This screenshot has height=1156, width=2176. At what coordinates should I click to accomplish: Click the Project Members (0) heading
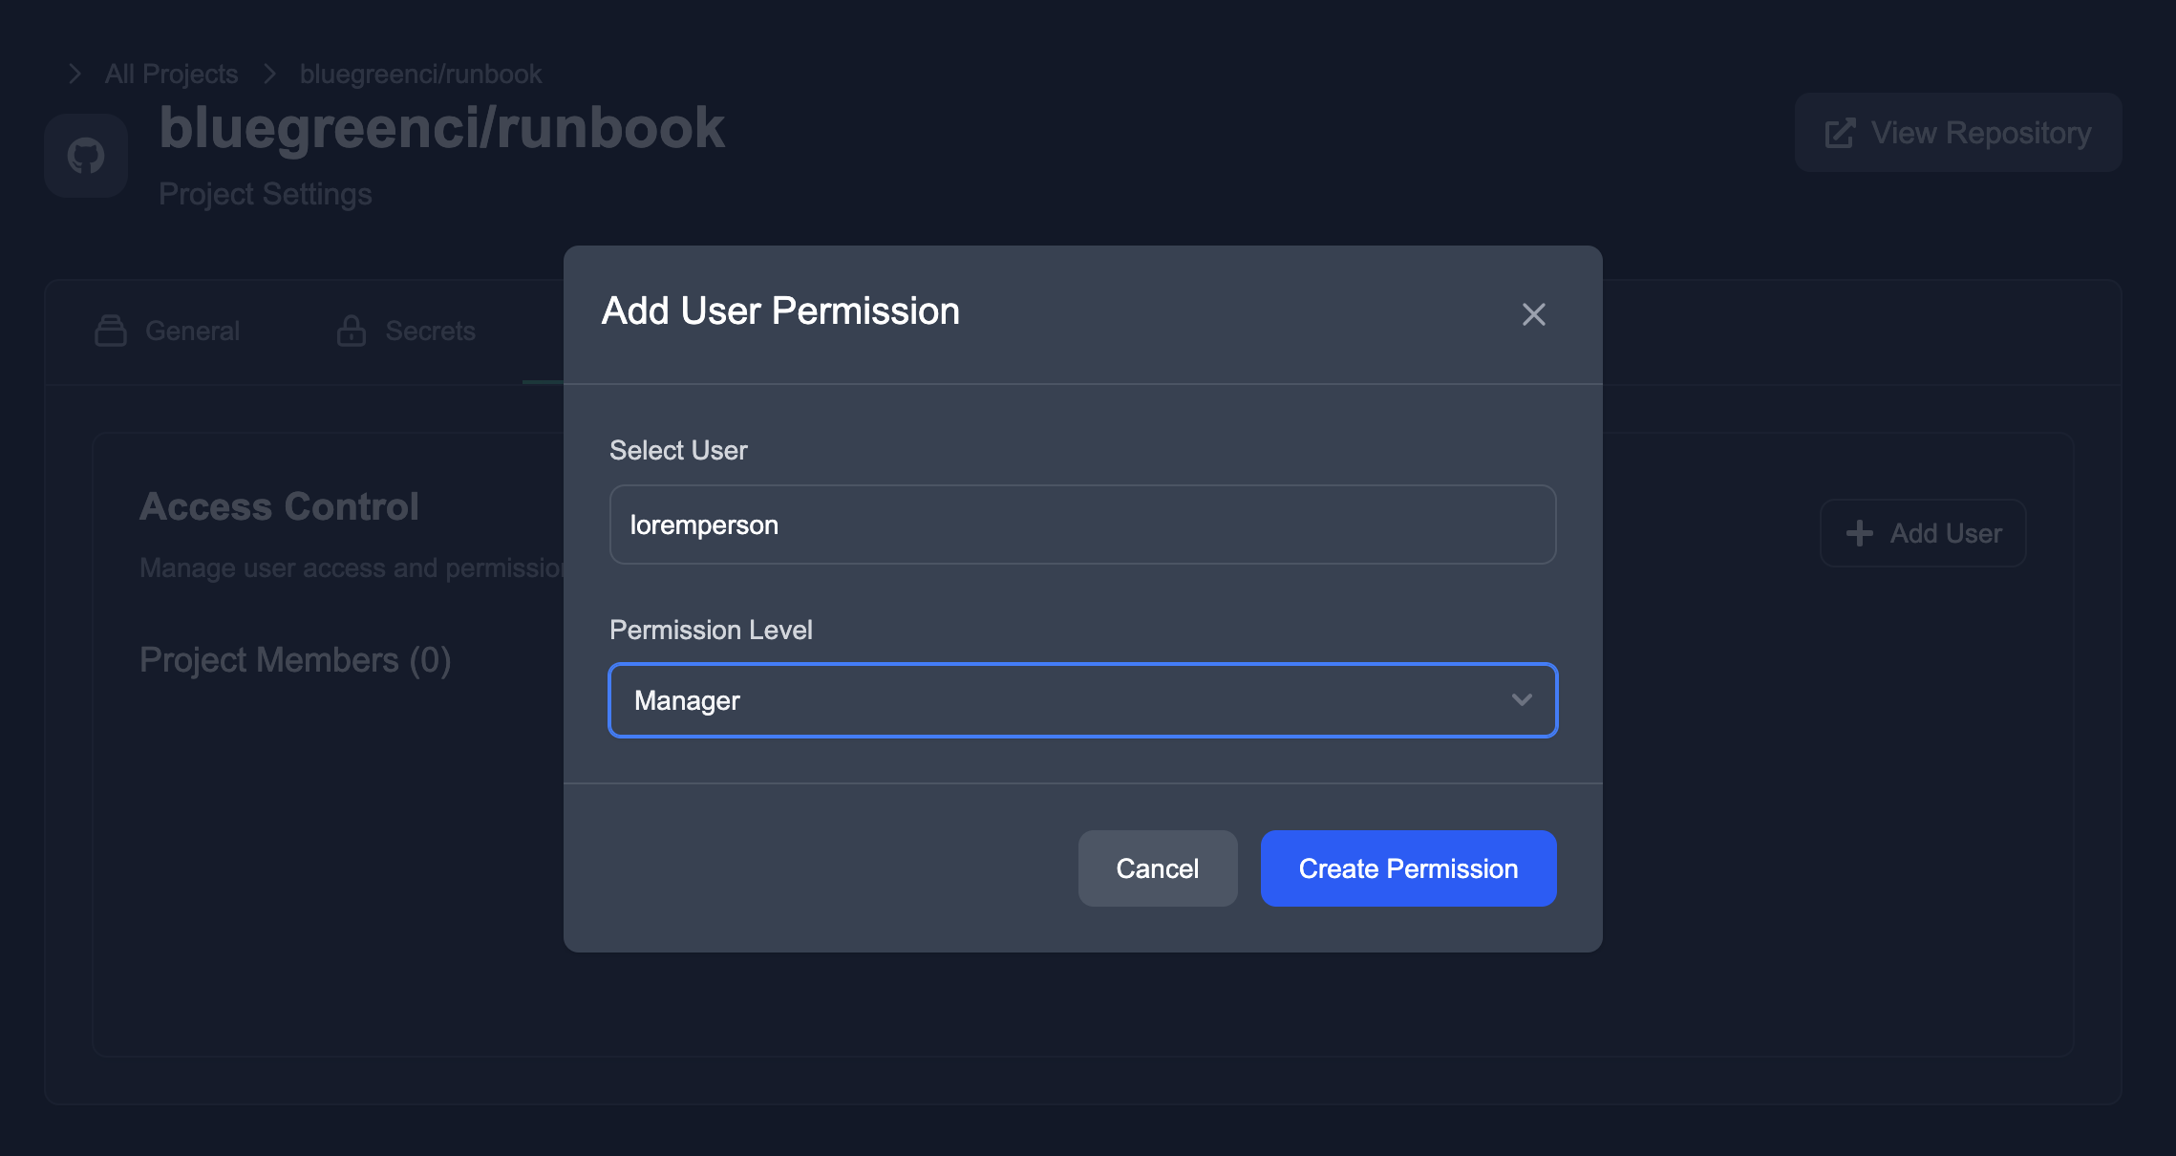click(x=295, y=660)
